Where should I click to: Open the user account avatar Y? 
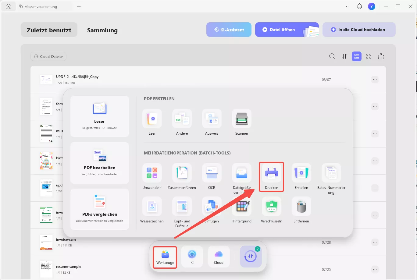[372, 6]
